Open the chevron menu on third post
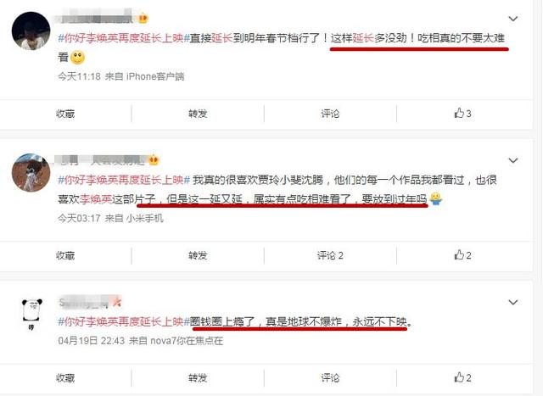This screenshot has width=543, height=396. pyautogui.click(x=512, y=302)
